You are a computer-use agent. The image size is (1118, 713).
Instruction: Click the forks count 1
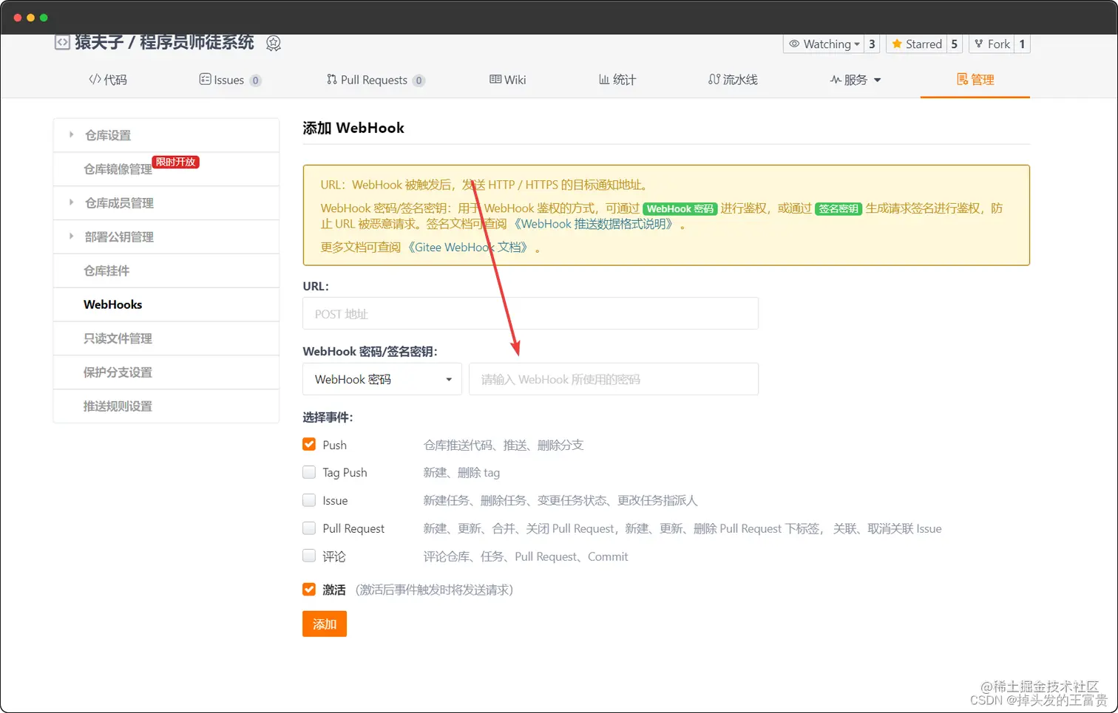pos(1023,44)
